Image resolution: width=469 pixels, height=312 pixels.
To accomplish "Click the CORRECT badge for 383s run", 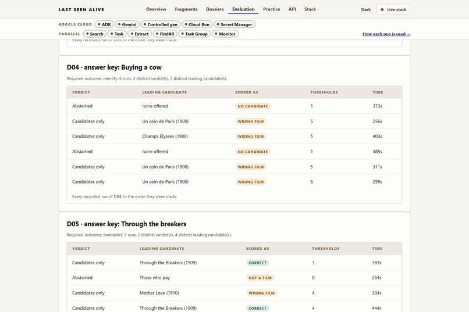I will (258, 263).
